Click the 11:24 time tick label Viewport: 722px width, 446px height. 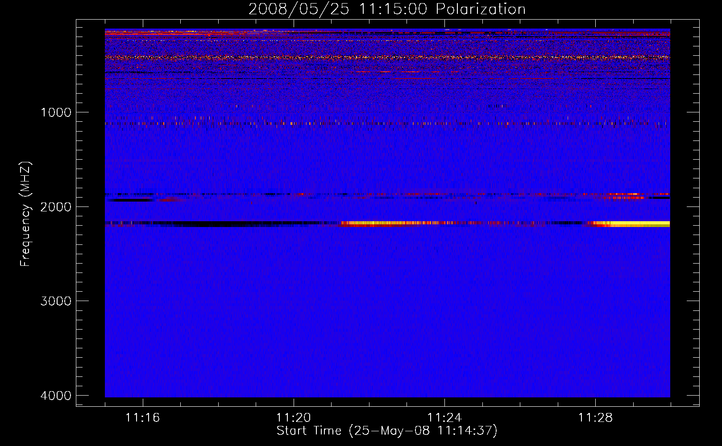[x=444, y=418]
